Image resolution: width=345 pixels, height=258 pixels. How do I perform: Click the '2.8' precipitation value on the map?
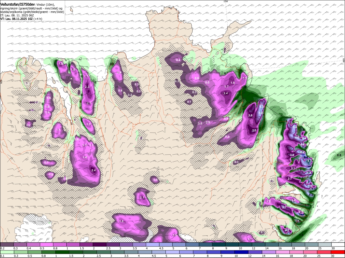point(250,115)
